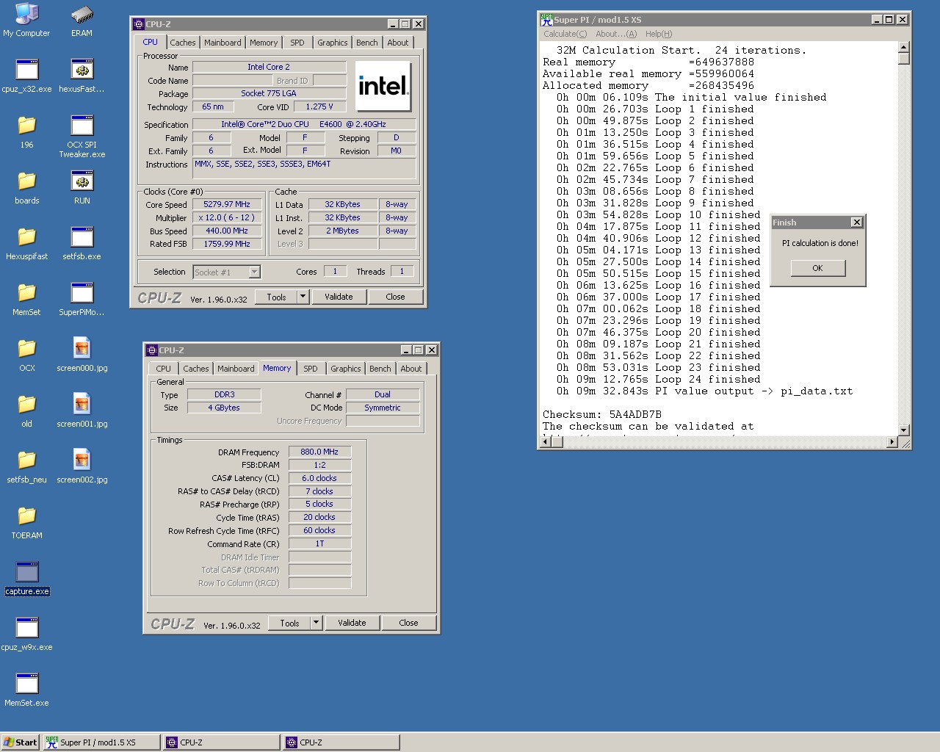940x752 pixels.
Task: Click Validate in upper CPU-Z window
Action: tap(339, 297)
